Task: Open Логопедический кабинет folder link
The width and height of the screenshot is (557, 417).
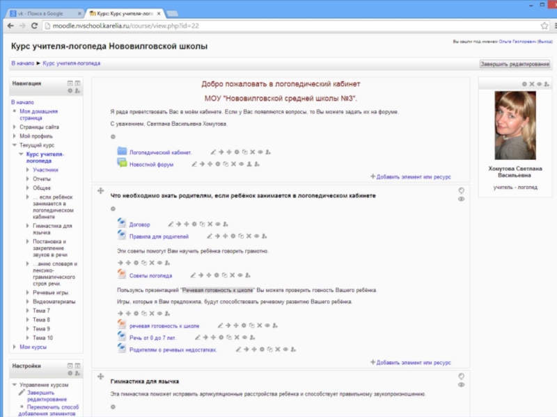Action: pyautogui.click(x=160, y=152)
